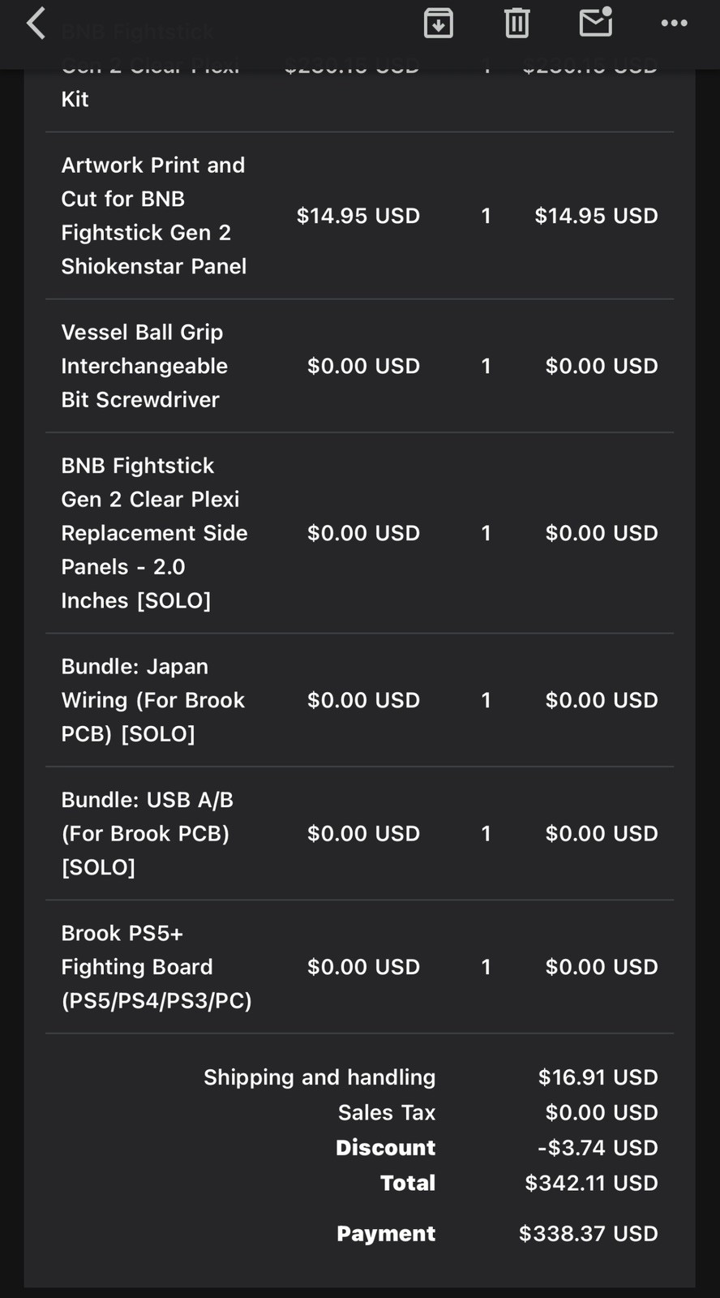The height and width of the screenshot is (1298, 720).
Task: Tap the bold Payment label
Action: [386, 1234]
